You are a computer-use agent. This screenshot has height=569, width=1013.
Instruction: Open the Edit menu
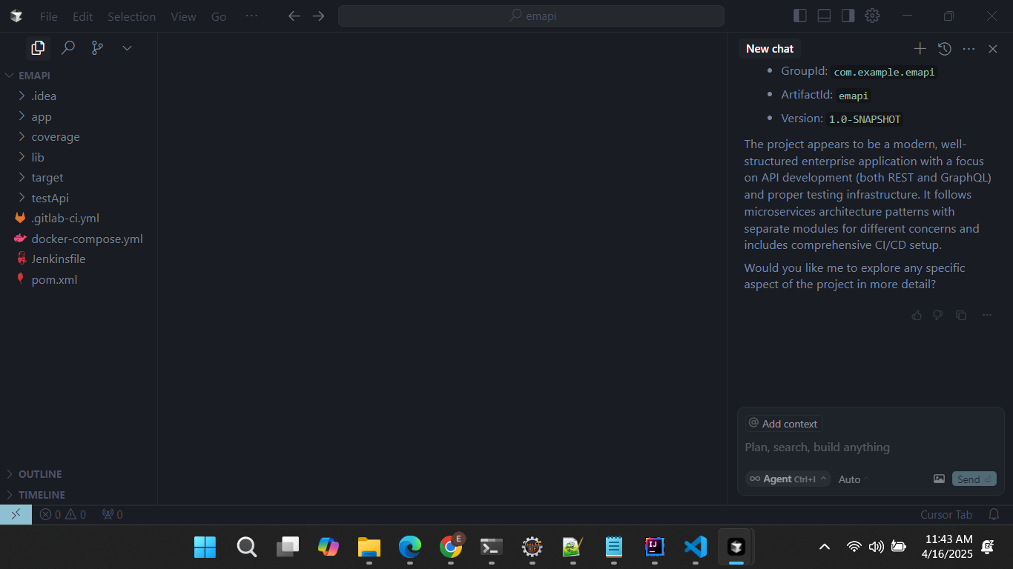[82, 16]
